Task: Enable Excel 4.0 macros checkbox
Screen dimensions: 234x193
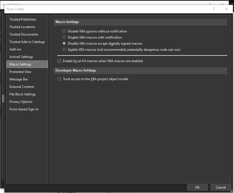Action: (59, 61)
